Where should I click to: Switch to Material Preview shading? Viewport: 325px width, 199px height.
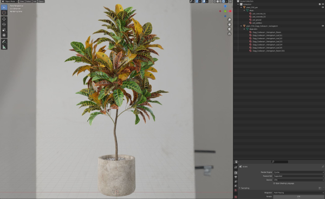point(220,2)
